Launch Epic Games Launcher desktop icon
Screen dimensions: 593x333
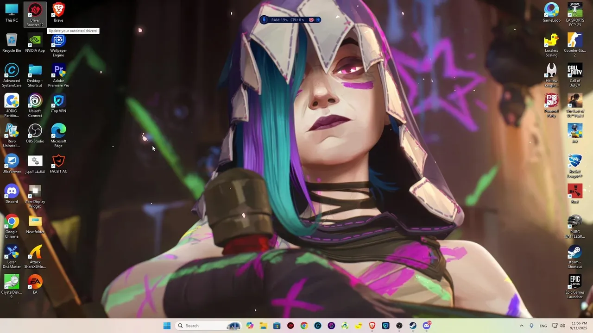point(575,287)
